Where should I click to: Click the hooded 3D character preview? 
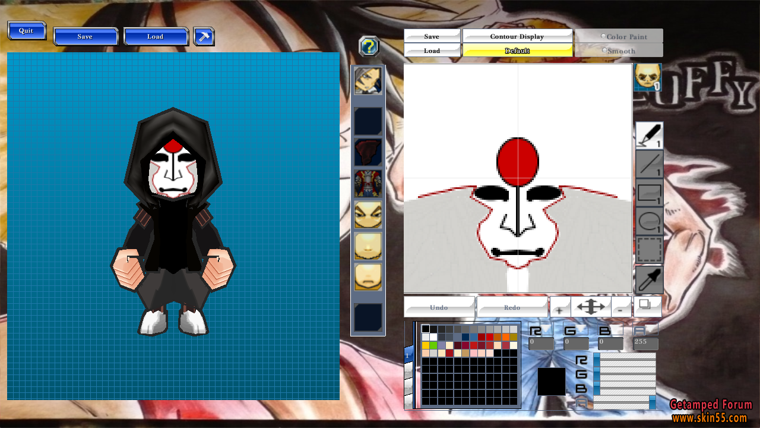coord(173,221)
